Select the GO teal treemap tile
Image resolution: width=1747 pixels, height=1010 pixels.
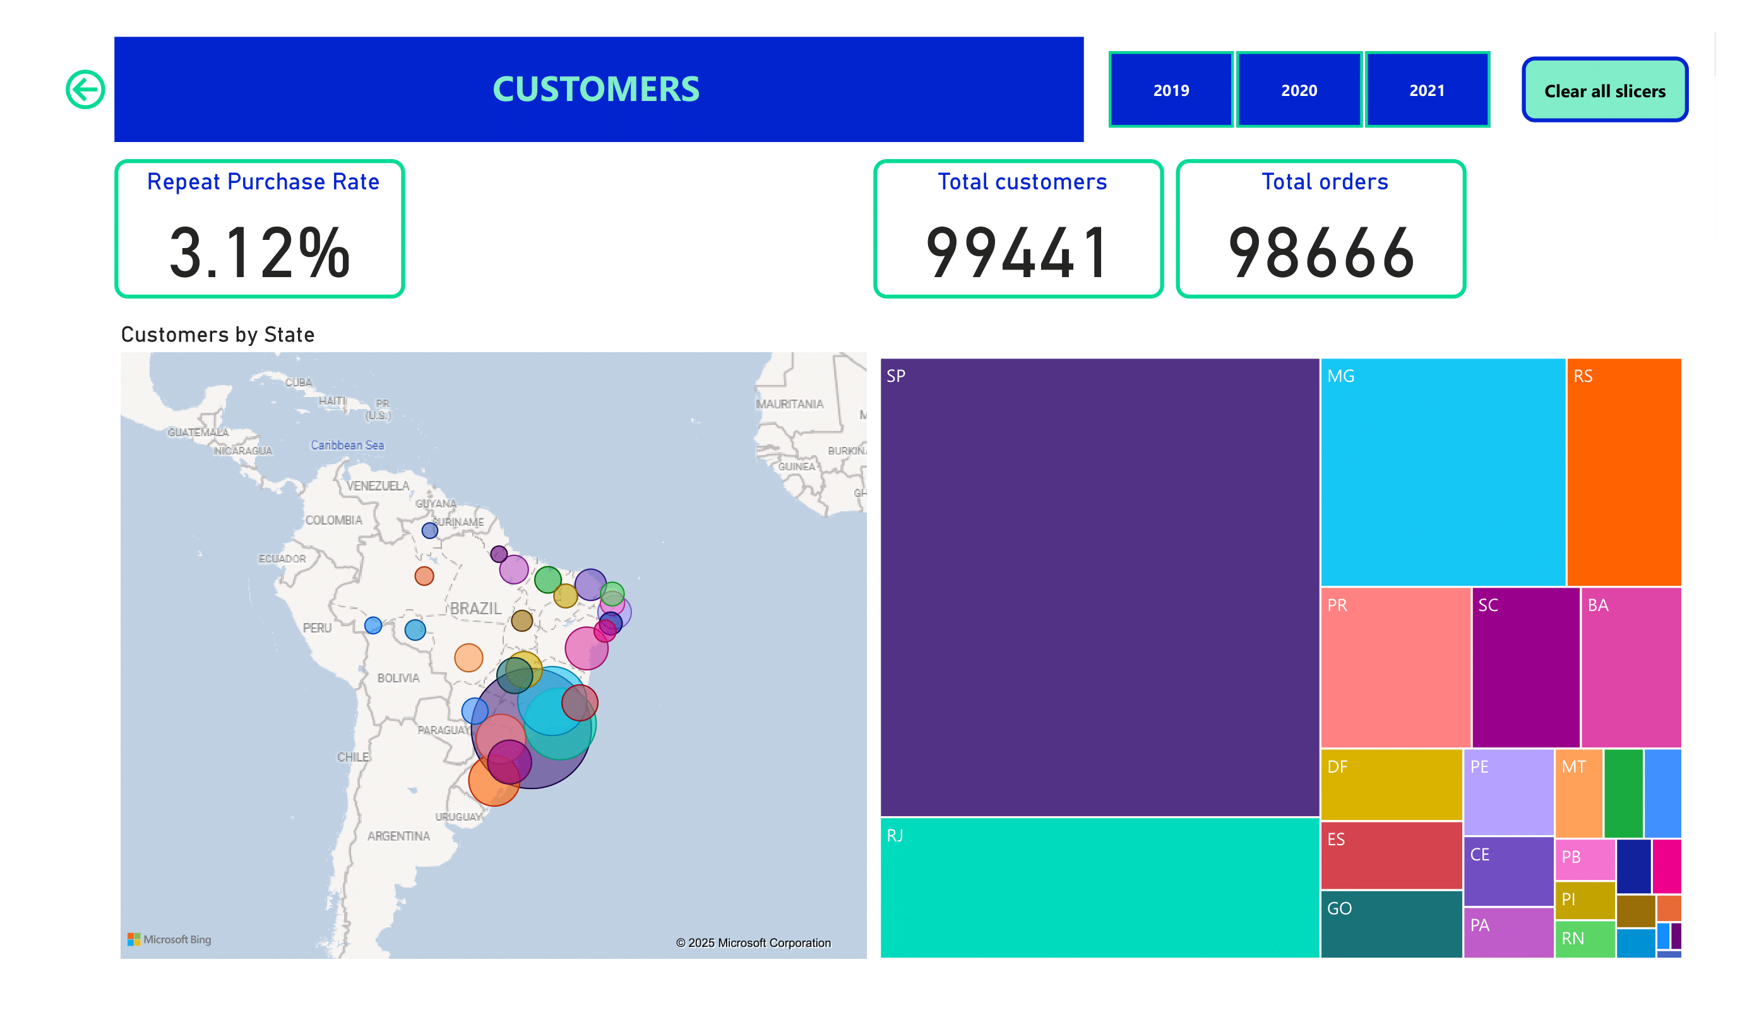1391,924
